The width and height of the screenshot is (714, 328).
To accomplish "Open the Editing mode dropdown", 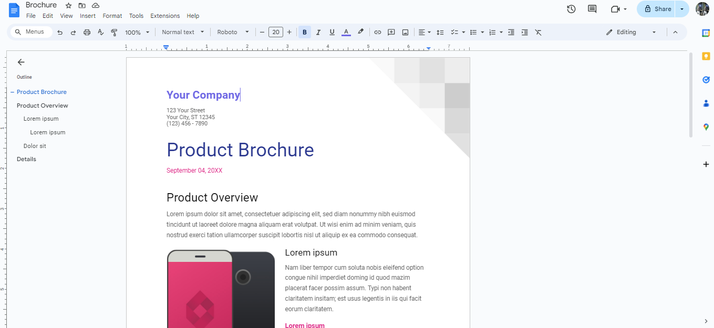I will coord(631,32).
